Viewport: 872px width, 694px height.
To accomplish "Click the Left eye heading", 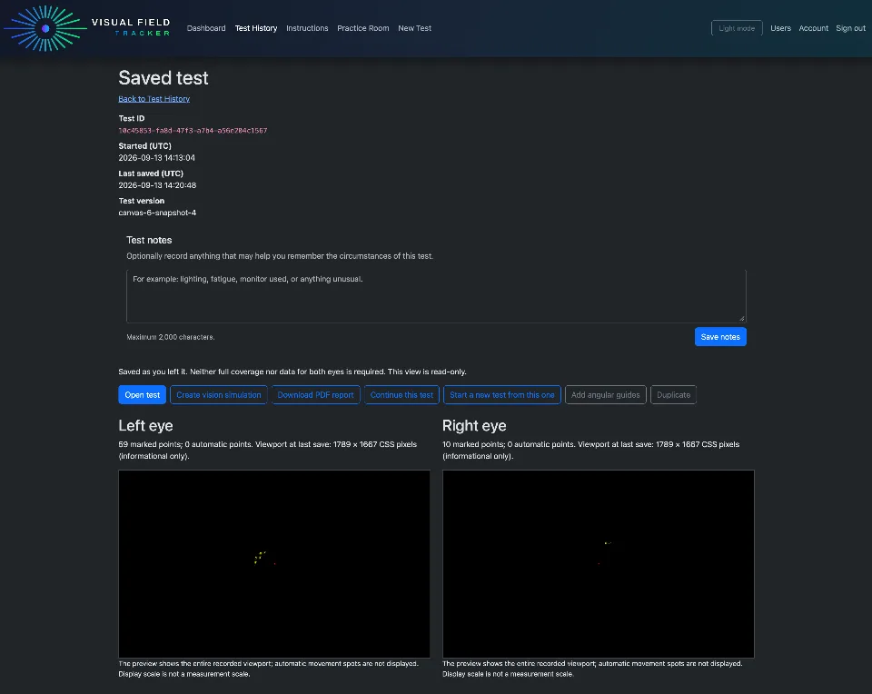I will click(x=145, y=425).
